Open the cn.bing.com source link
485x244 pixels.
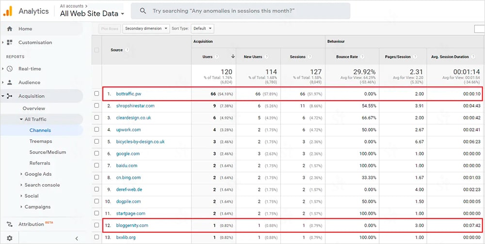129,177
